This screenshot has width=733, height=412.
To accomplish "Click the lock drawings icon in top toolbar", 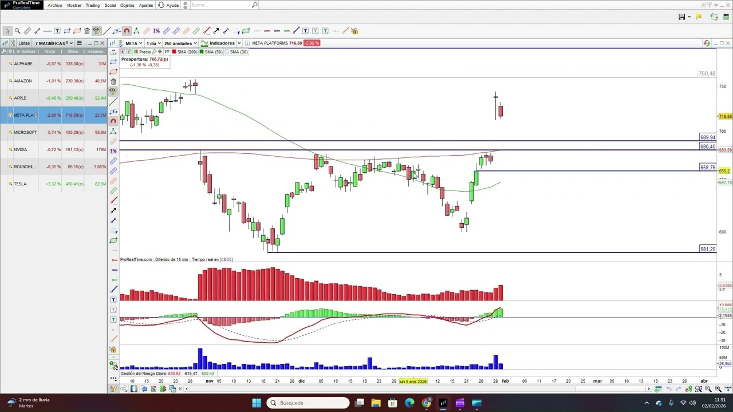I will [355, 31].
